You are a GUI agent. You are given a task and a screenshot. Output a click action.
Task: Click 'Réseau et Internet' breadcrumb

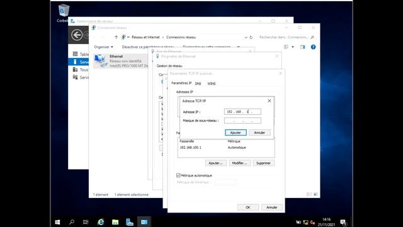(x=145, y=37)
